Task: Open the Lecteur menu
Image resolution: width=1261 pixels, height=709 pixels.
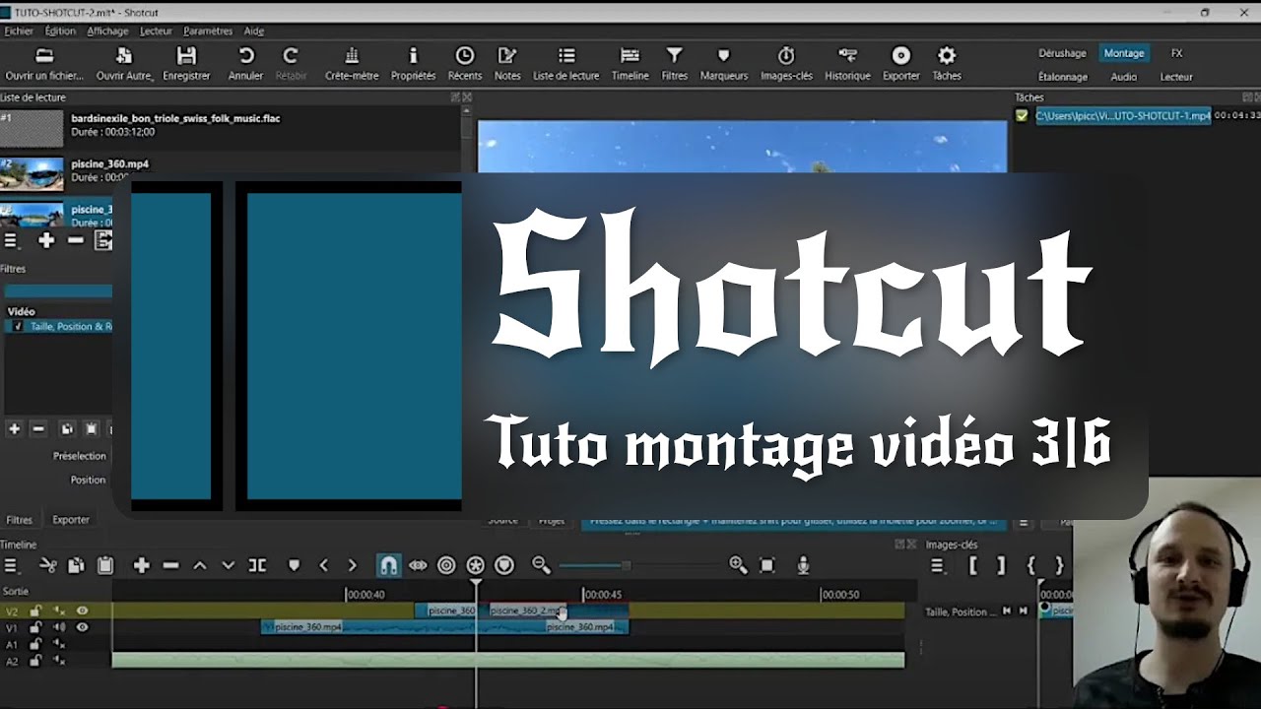Action: 156,31
